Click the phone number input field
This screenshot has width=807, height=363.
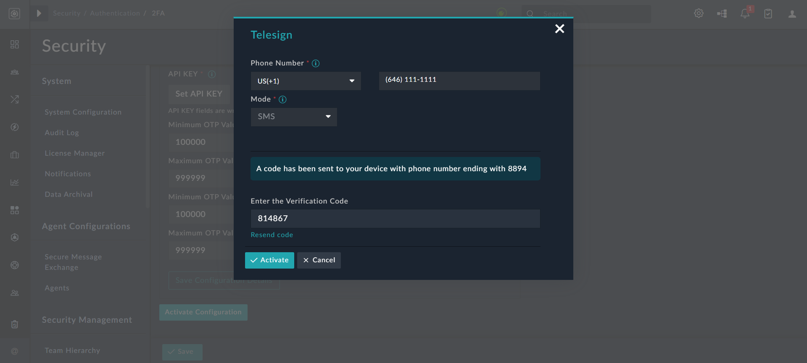[459, 81]
